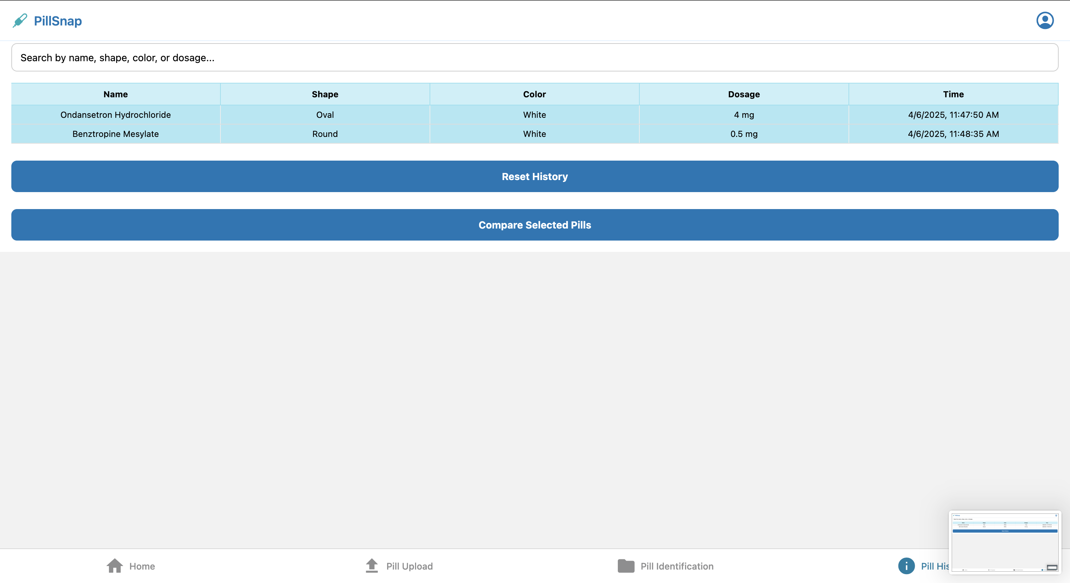Click the PillSnap pill logo icon
The image size is (1070, 583).
(20, 21)
